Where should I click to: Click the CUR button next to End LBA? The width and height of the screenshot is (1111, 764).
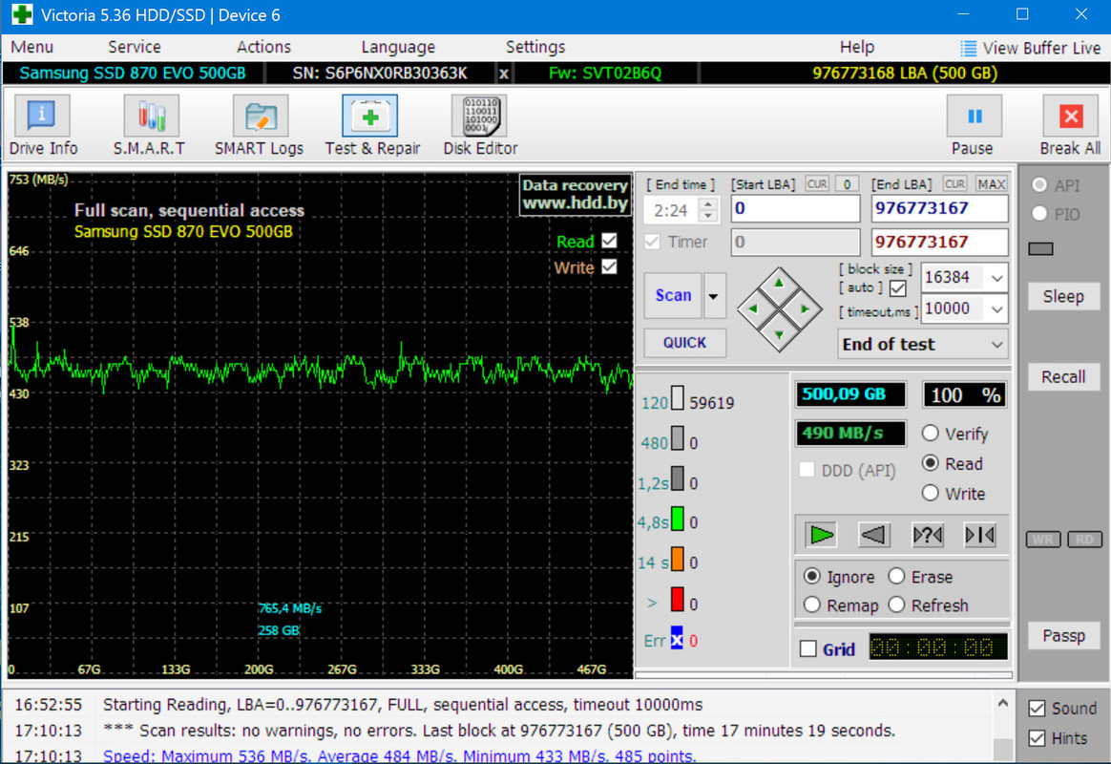click(954, 184)
